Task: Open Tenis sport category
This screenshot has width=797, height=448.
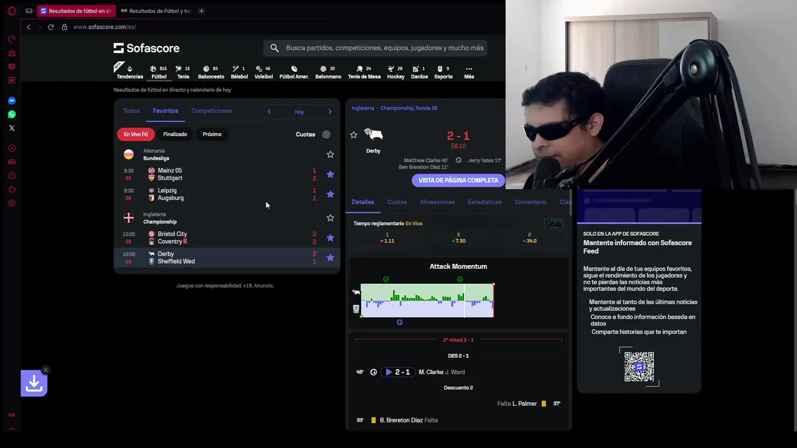Action: (183, 72)
